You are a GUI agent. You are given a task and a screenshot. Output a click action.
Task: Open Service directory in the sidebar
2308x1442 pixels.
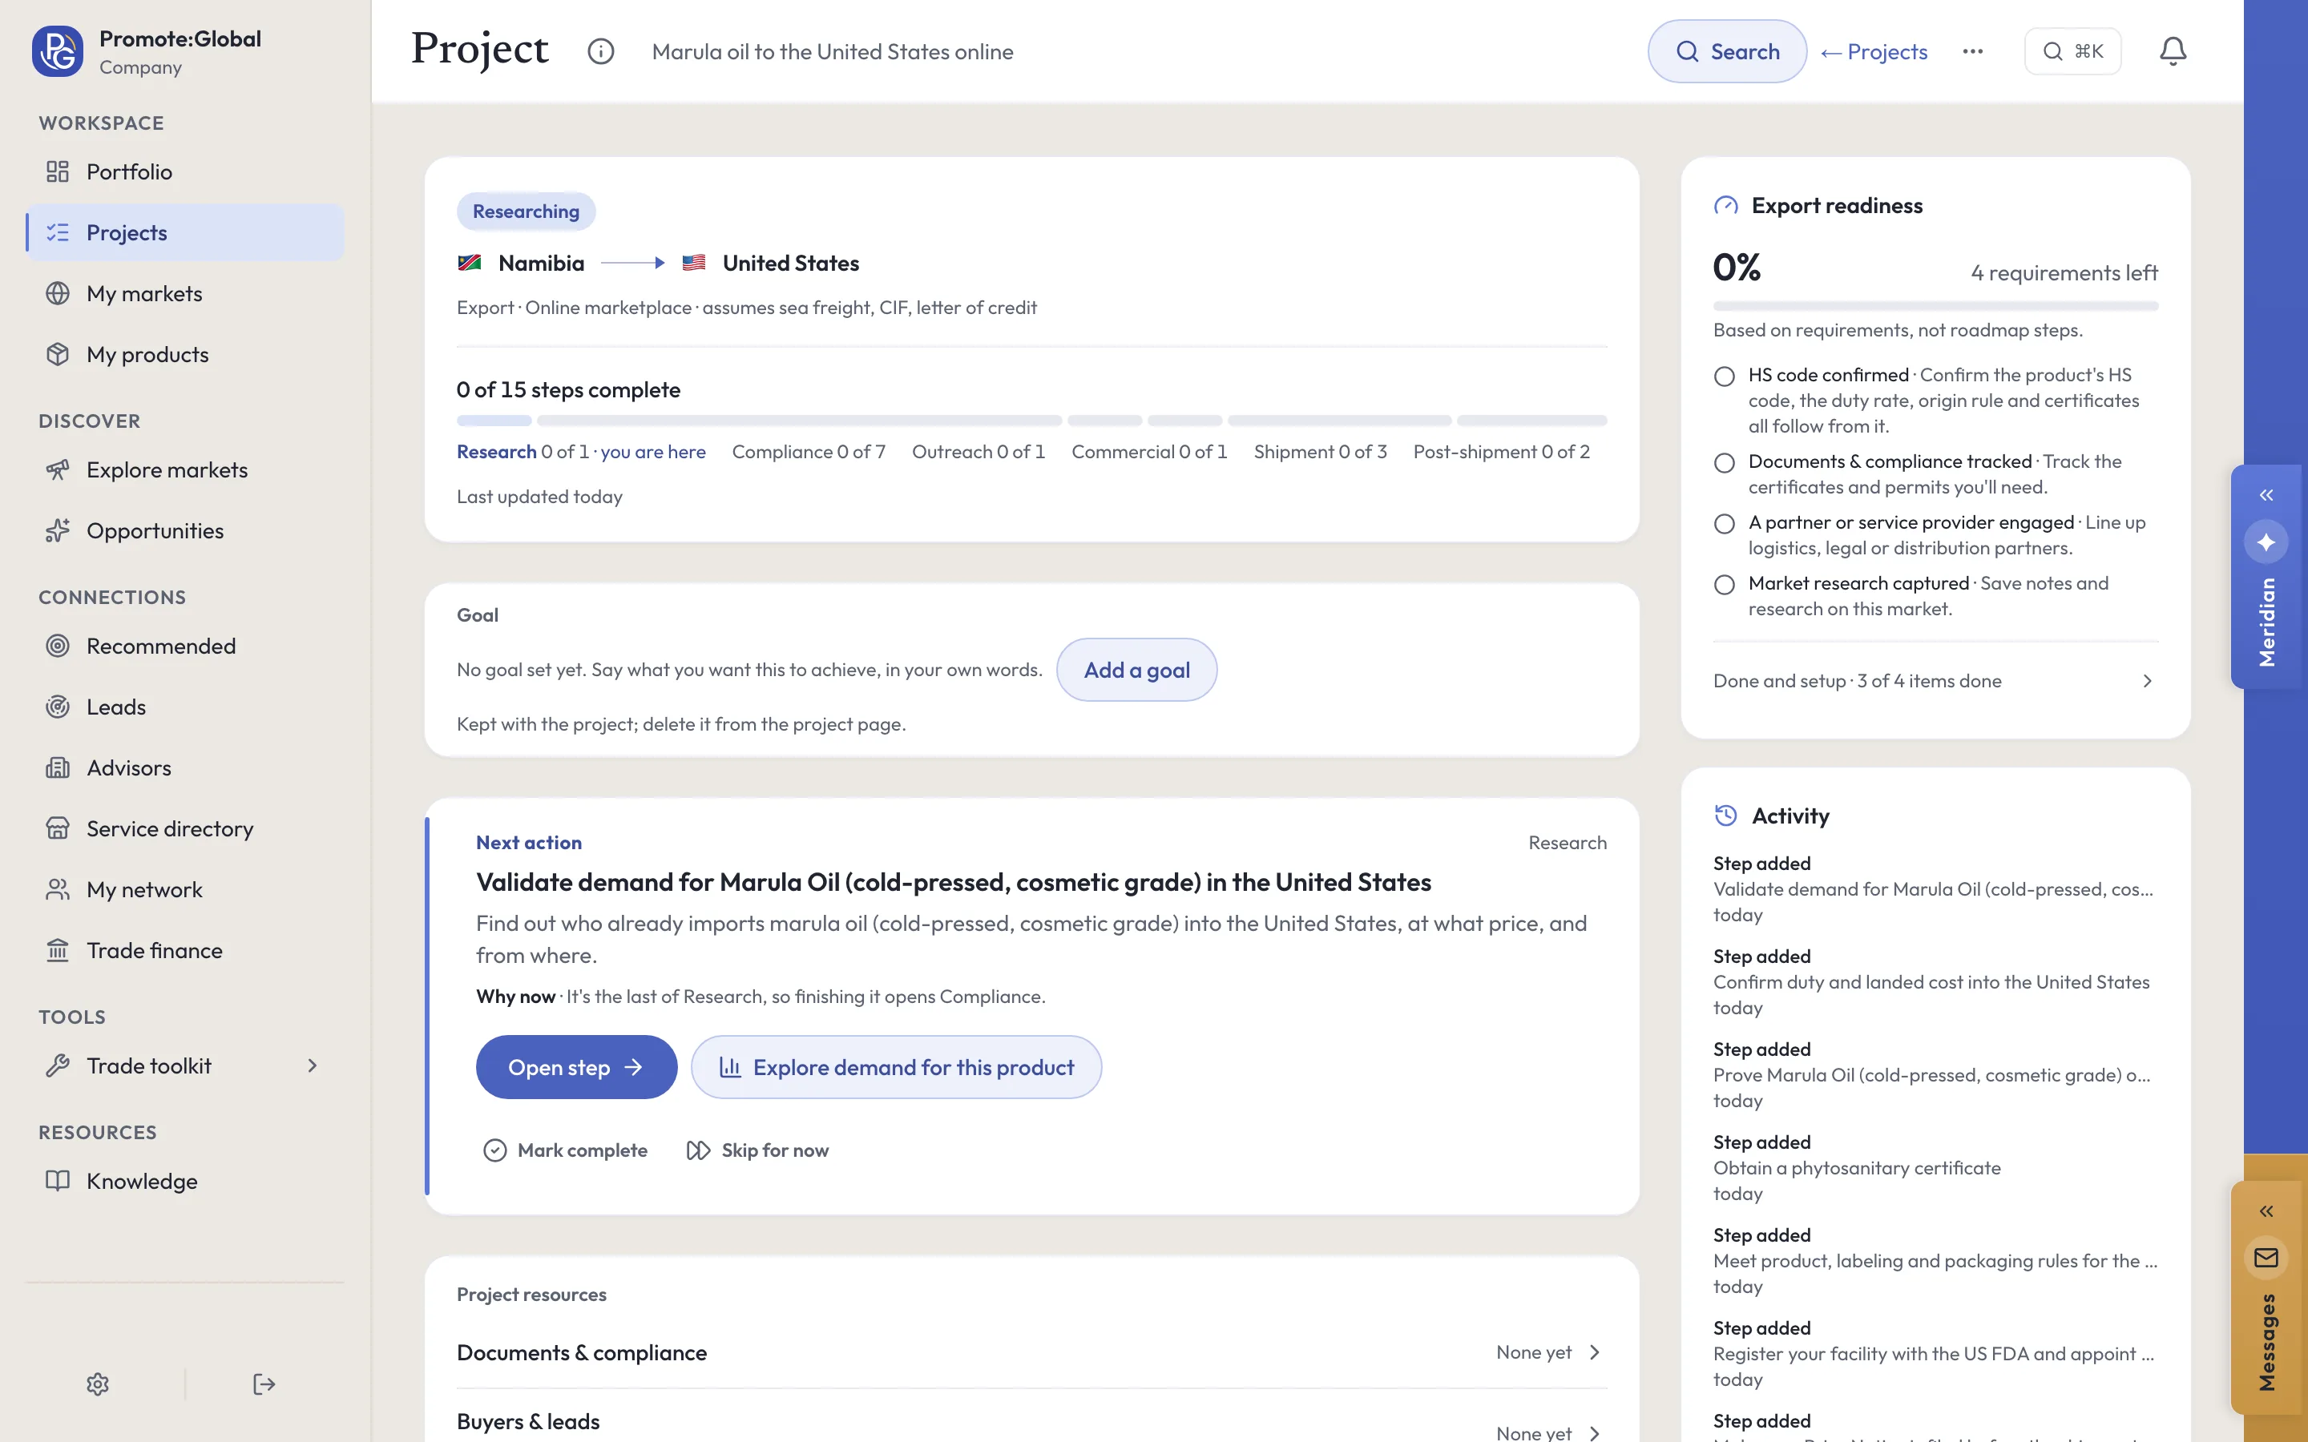(185, 828)
